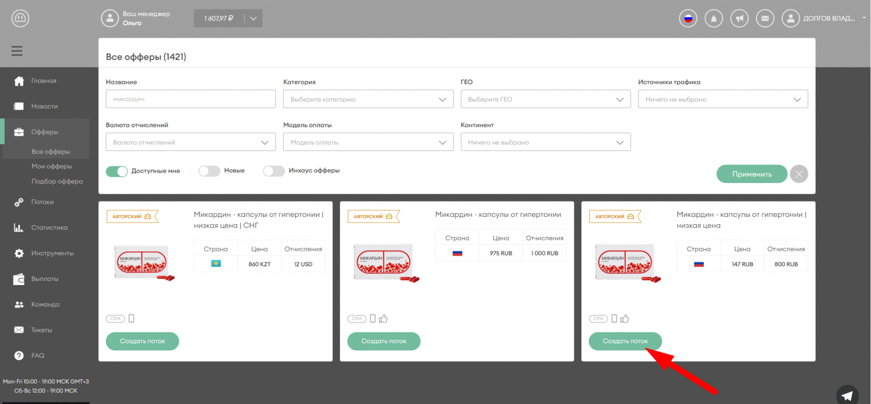Reset filters with the round X button
The image size is (871, 404).
799,174
